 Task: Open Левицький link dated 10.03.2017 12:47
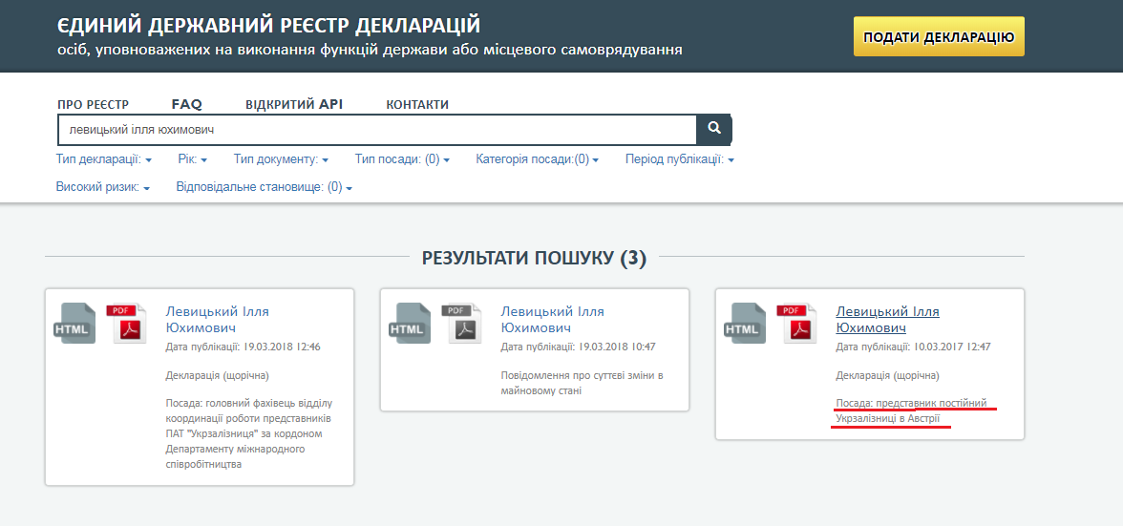[x=888, y=320]
